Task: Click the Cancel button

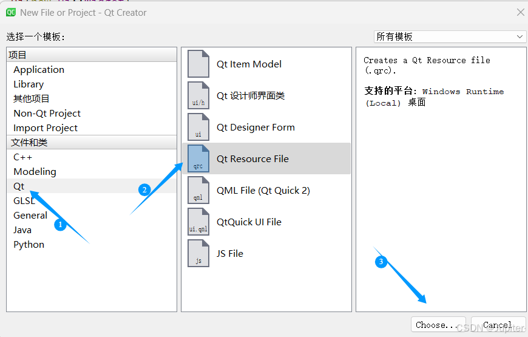Action: (x=498, y=325)
